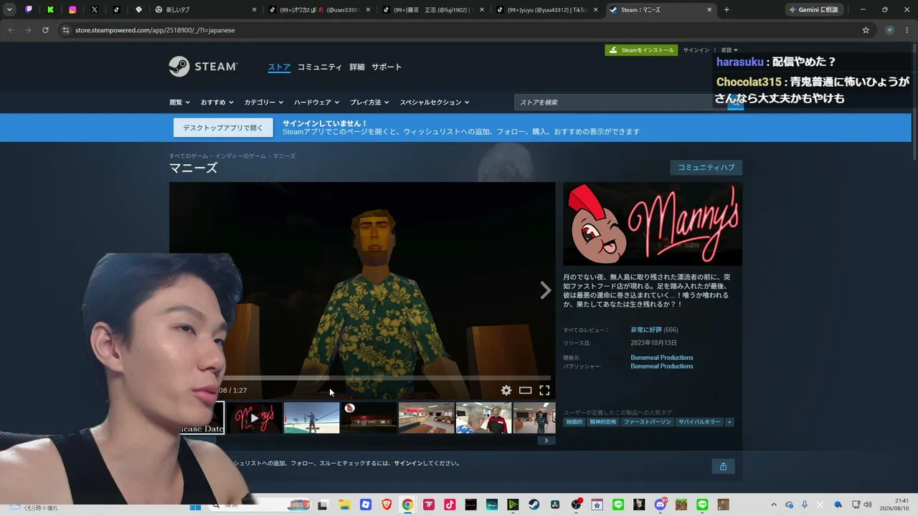Advance the thumbnail strip with the small arrow
Screen dimensions: 918x516
(x=546, y=440)
